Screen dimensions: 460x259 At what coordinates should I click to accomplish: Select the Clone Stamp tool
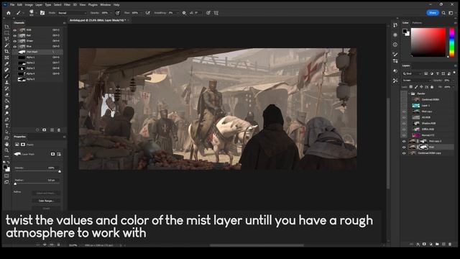pos(6,82)
